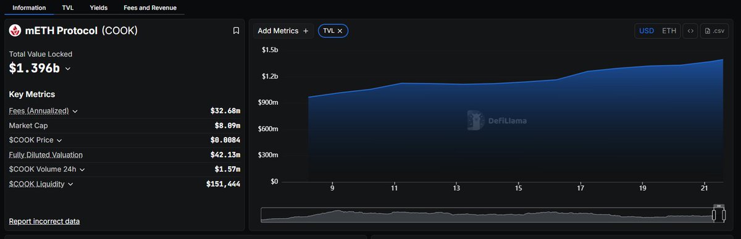
Task: Click the Market Cap label
Action: click(x=28, y=125)
